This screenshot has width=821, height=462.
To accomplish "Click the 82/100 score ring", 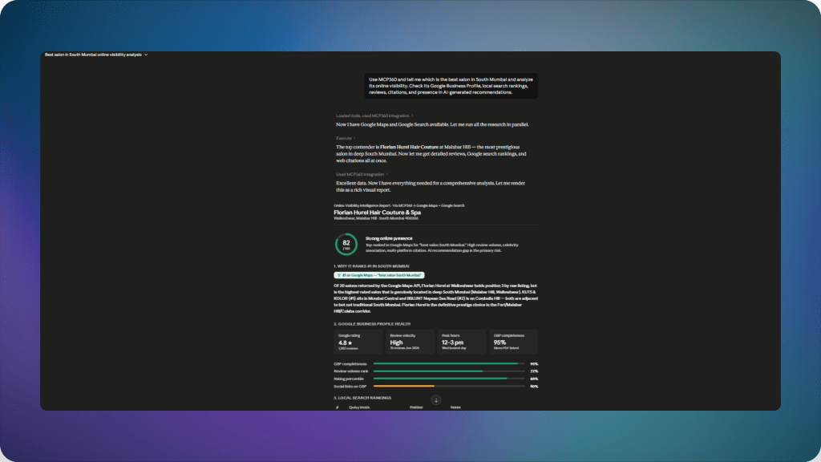I will pyautogui.click(x=346, y=244).
